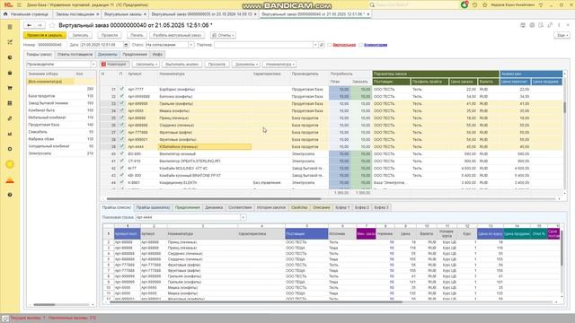Open the partner record with the magnifier button
575x323 pixels.
(x=322, y=45)
